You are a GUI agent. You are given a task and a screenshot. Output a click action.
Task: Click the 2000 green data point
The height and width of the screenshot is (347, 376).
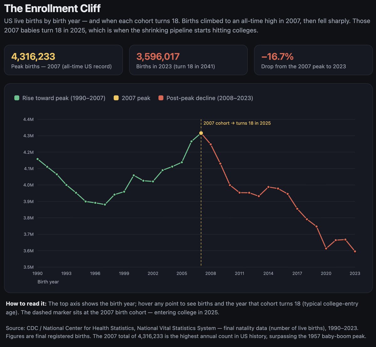tap(134, 176)
